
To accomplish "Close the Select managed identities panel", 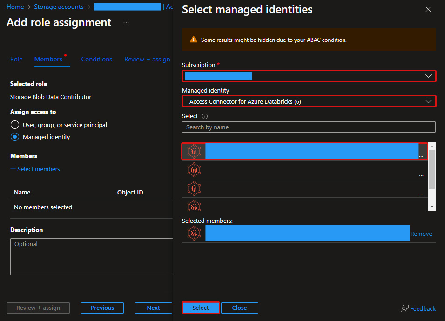I will (428, 9).
